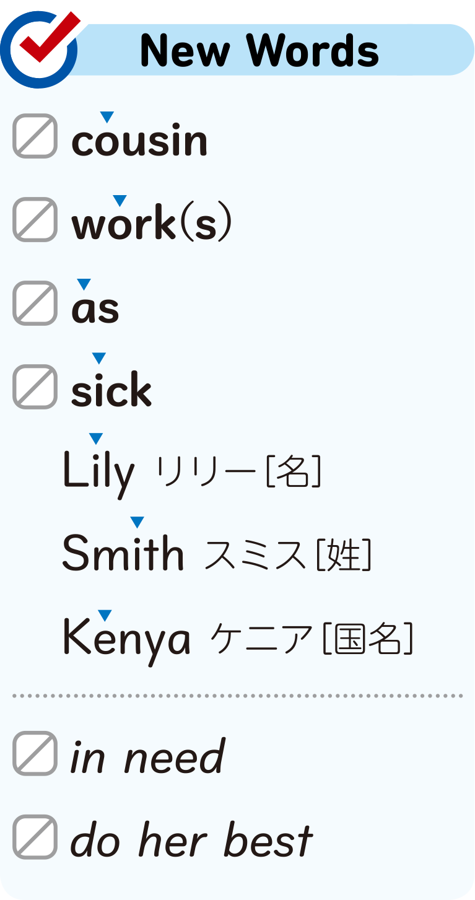Mark the in need checkbox
The image size is (475, 900).
coord(35,753)
